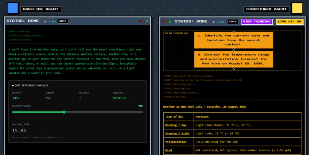309x155 pixels.
Task: Click the API calls value 1
Action: (x=80, y=98)
